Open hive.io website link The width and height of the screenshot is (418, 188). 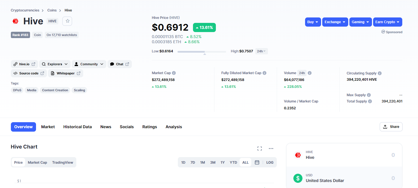[24, 64]
